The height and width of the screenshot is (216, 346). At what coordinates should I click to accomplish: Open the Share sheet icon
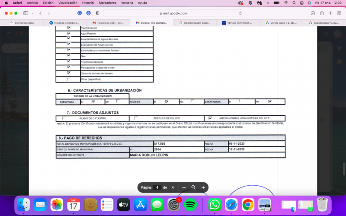click(x=322, y=13)
